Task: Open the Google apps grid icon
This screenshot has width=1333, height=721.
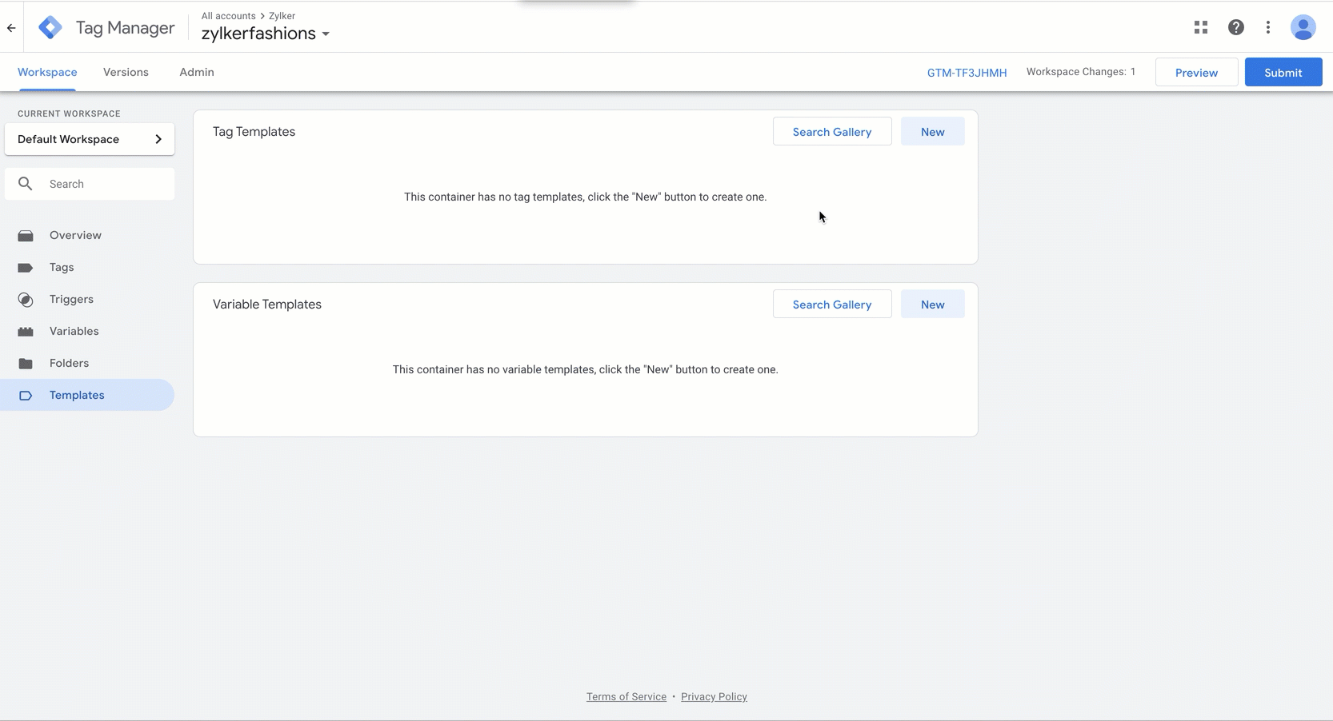Action: 1201,27
